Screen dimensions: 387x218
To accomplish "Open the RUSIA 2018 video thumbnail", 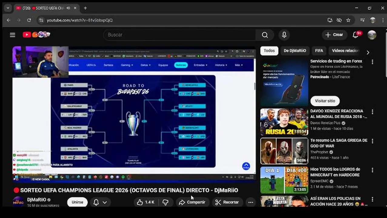I will click(x=284, y=122).
